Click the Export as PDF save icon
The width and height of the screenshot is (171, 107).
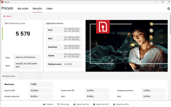click(x=94, y=104)
